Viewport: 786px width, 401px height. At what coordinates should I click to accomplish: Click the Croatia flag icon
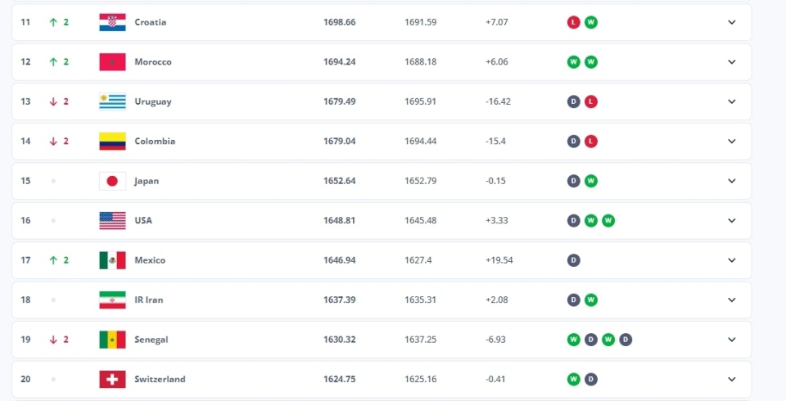click(x=112, y=22)
